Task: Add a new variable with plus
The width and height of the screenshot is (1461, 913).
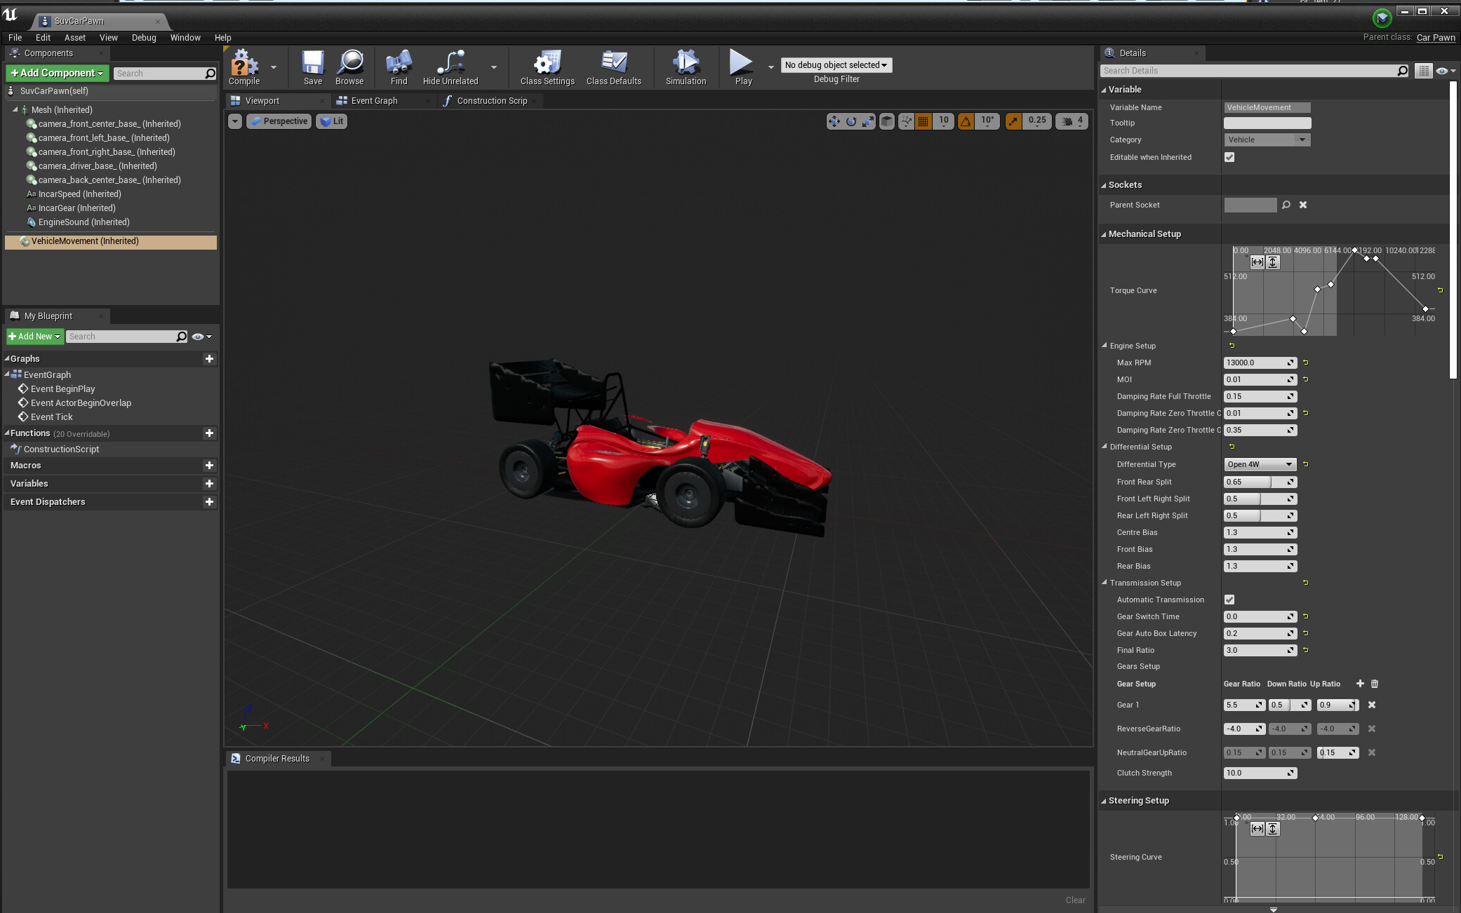Action: 209,484
